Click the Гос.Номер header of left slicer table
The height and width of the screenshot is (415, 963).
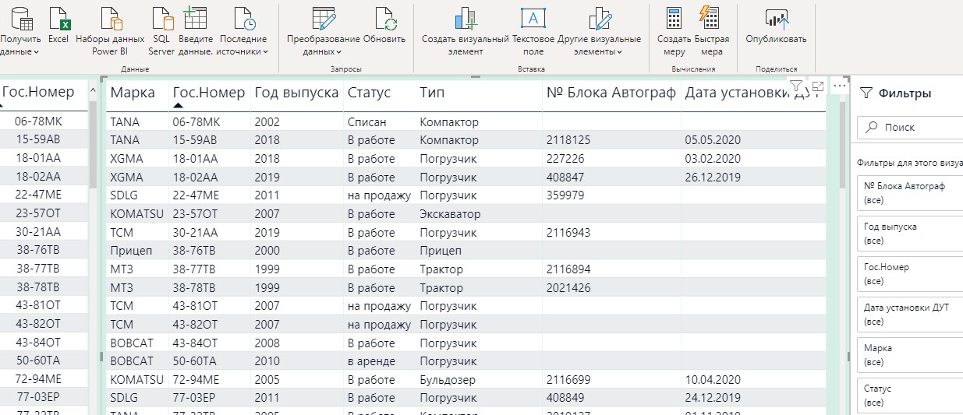[x=38, y=92]
